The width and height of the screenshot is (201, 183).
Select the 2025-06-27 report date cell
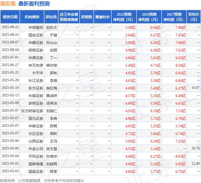pyautogui.click(x=10, y=65)
